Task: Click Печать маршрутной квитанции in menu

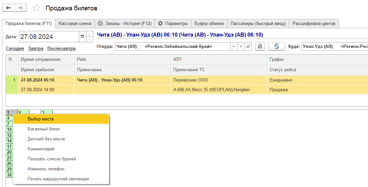Action: coord(58,179)
